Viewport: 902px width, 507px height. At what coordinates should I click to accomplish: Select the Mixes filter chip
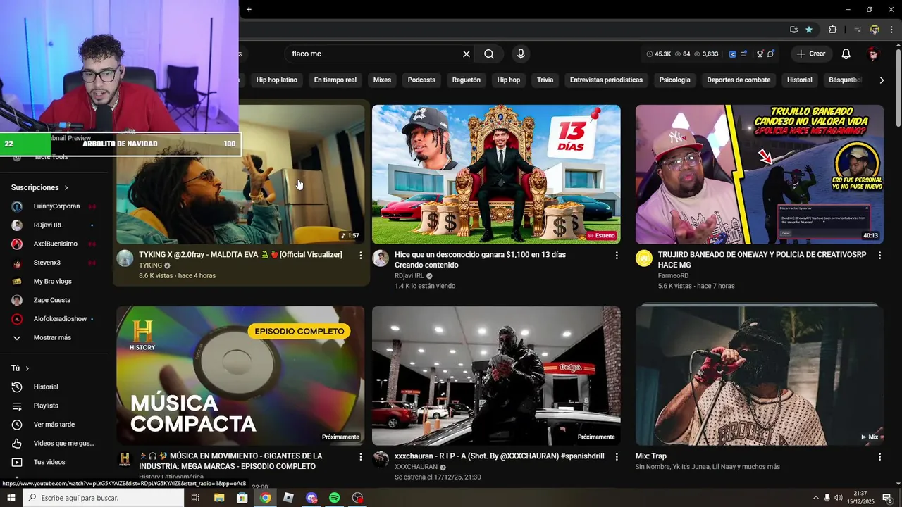[382, 80]
